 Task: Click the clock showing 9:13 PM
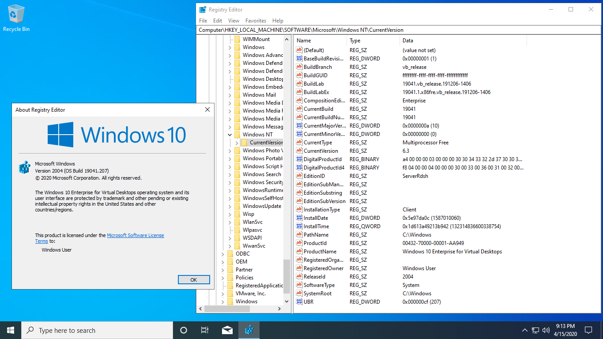565,326
